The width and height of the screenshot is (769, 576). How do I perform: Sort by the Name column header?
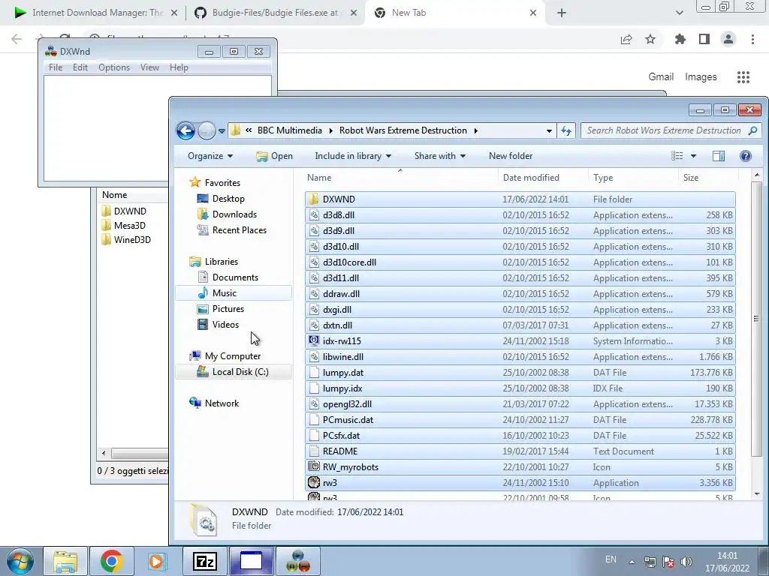[400, 177]
